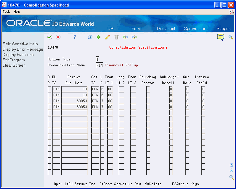Click Act TS field FUN in fourth row
236x189 pixels.
tap(95, 107)
